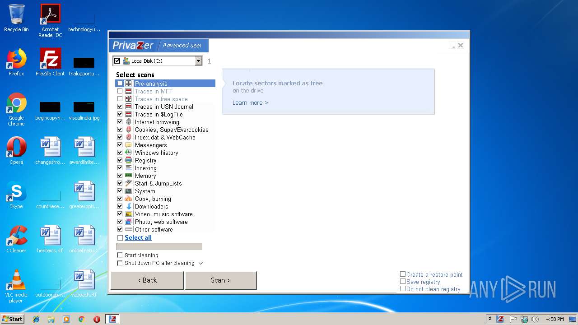Select the Downloaders scan row
The image size is (578, 325).
coord(165,206)
